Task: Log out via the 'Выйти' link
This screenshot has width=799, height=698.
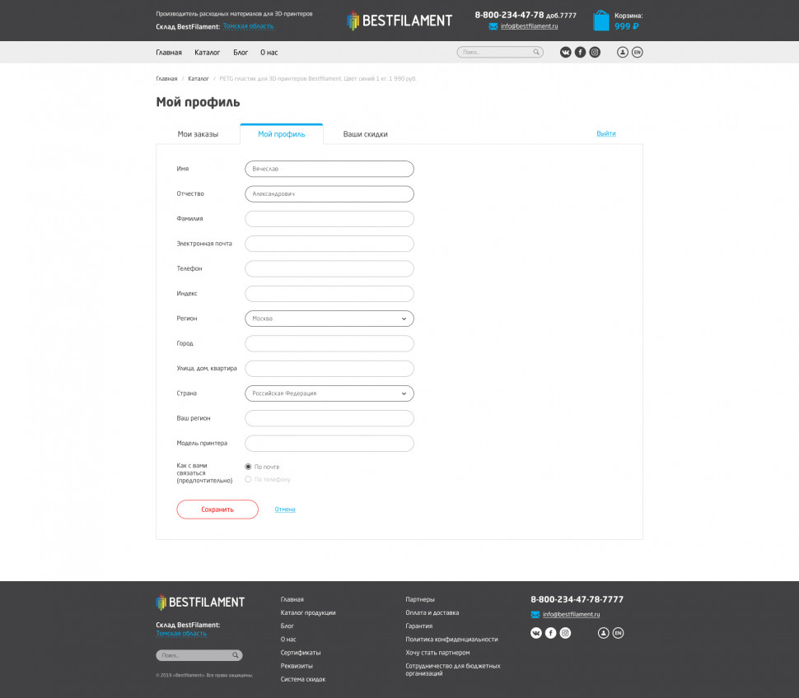Action: [606, 133]
